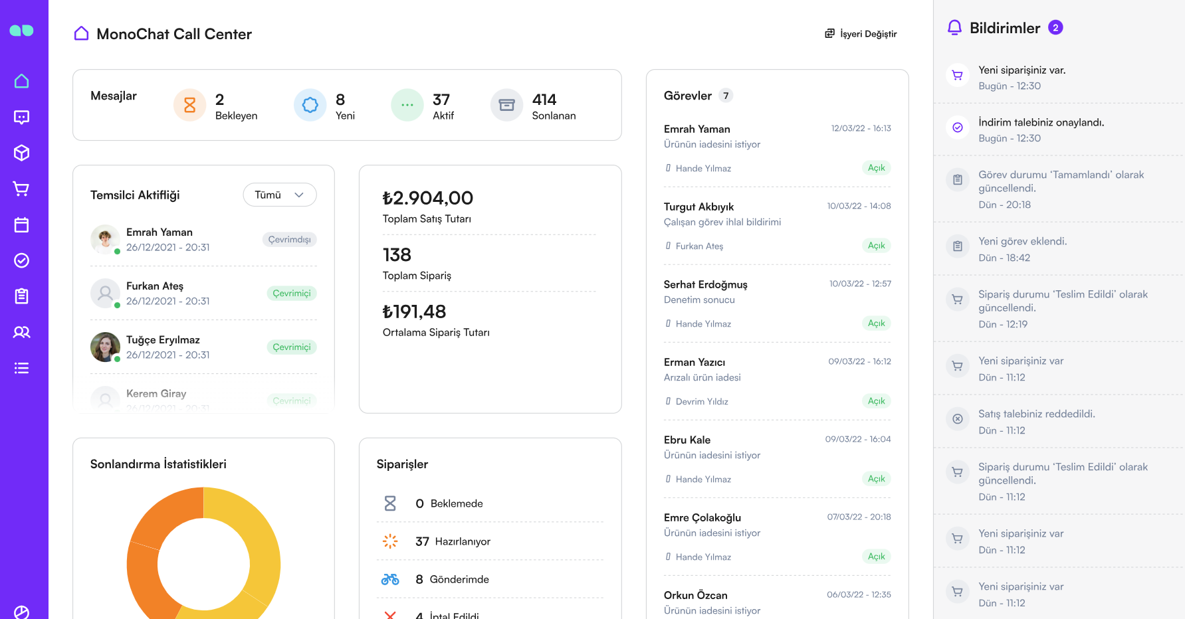Open Emrah Yaman's task in Görevler
The image size is (1185, 619).
pyautogui.click(x=697, y=129)
